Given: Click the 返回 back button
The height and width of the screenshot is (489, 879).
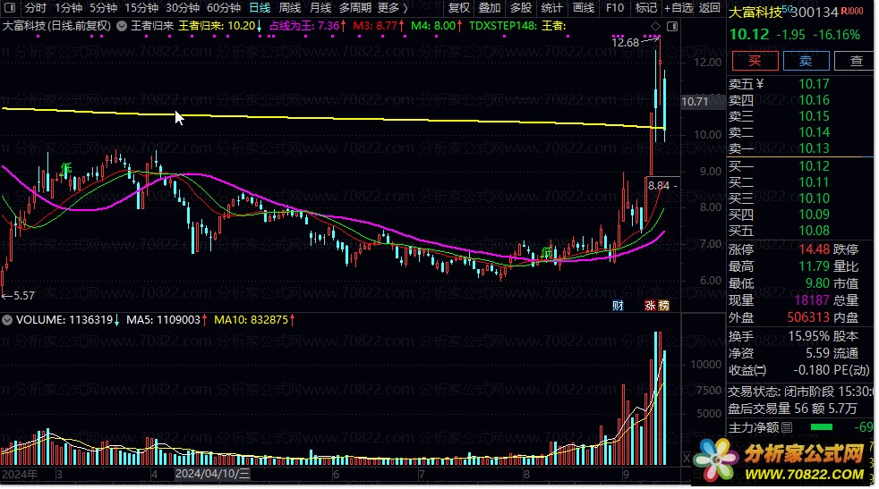Looking at the screenshot, I should 710,8.
